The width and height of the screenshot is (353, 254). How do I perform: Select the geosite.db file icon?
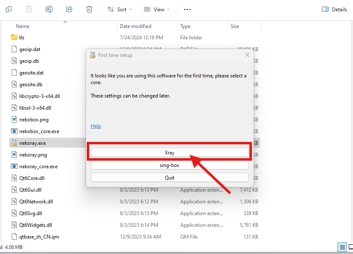pyautogui.click(x=14, y=84)
